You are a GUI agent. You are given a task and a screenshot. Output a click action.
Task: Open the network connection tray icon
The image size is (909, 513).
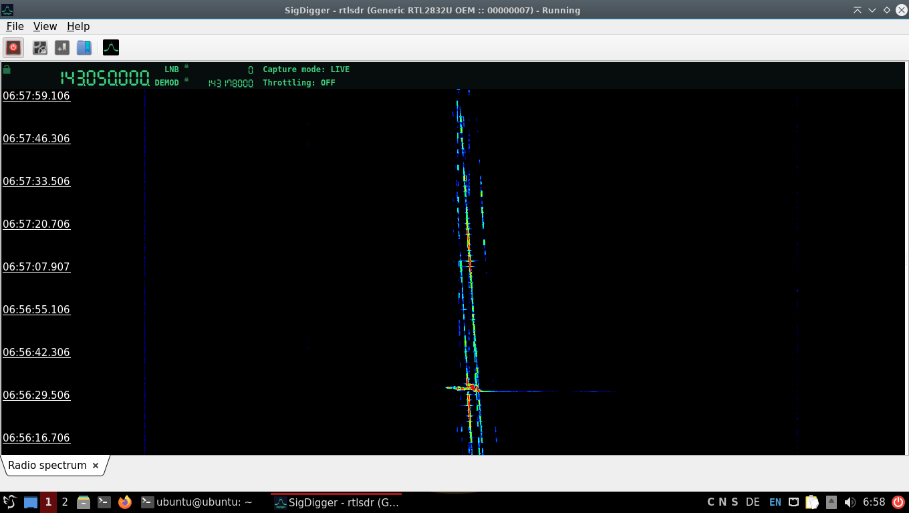(794, 502)
